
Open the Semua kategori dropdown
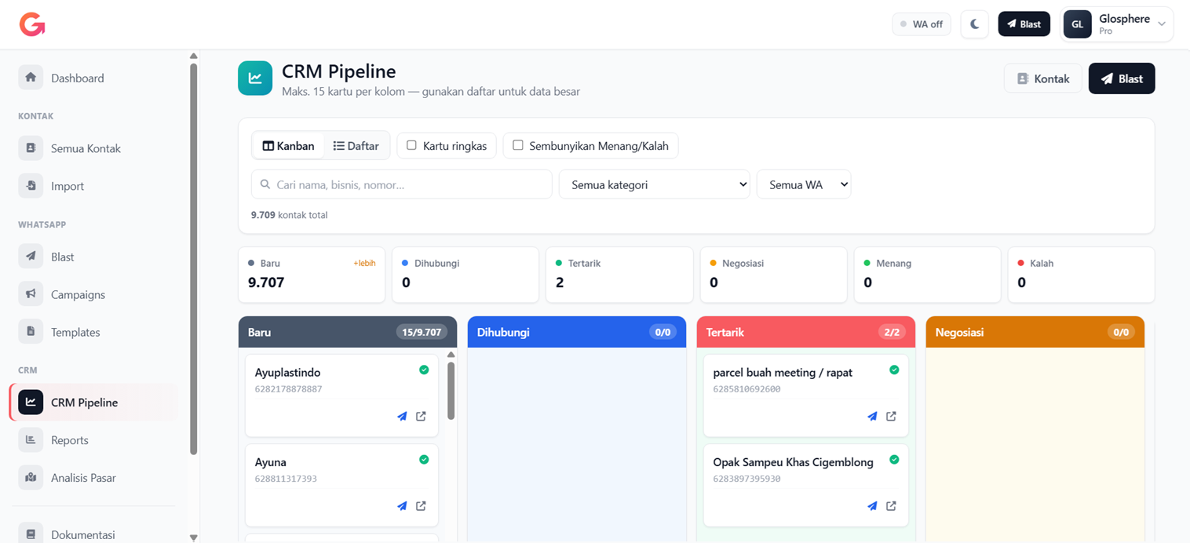(x=655, y=184)
